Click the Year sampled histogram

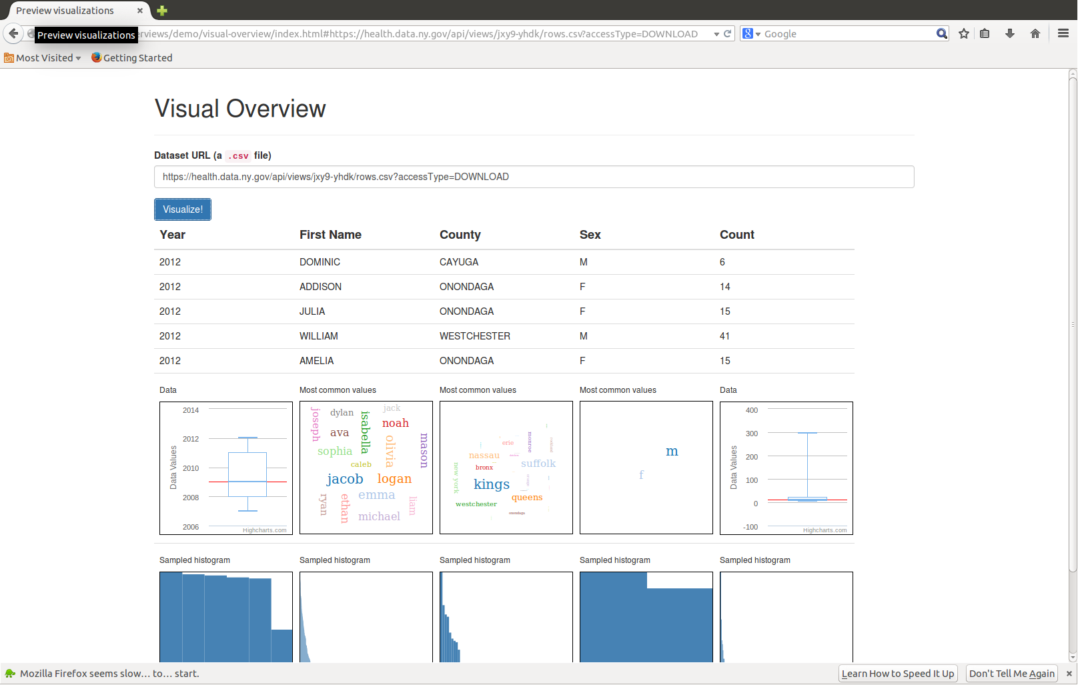click(x=226, y=617)
